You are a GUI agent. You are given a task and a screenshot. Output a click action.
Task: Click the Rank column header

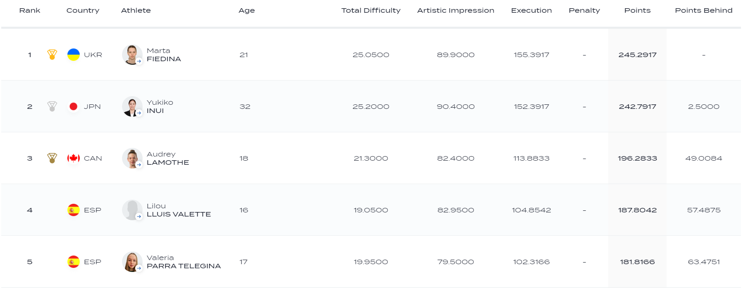pos(30,10)
